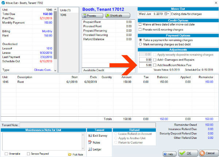219x157 pixels.
Task: Click the Prepaid Rent row
Action: (x=107, y=22)
